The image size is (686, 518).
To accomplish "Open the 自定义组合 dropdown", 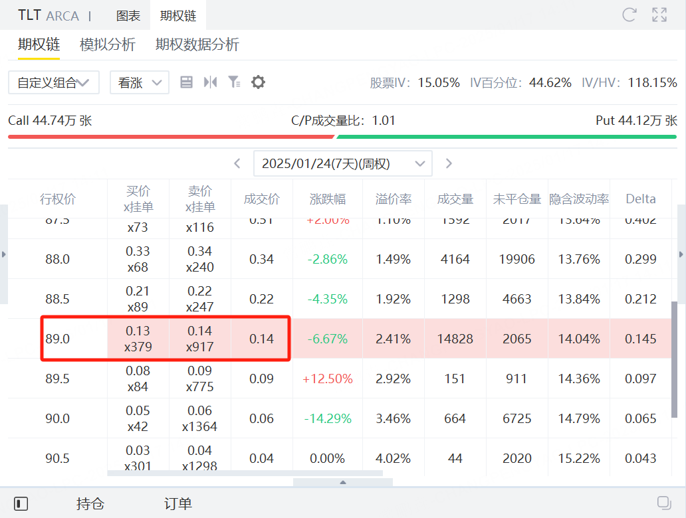I will [54, 82].
